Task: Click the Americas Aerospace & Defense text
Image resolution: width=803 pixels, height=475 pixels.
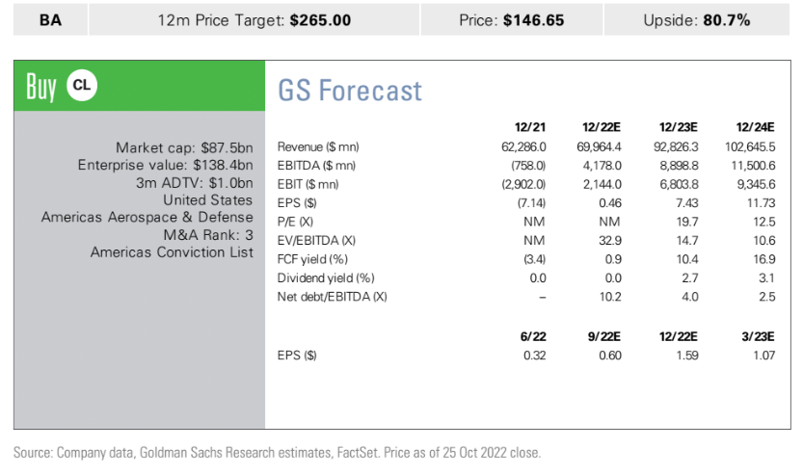Action: click(147, 218)
